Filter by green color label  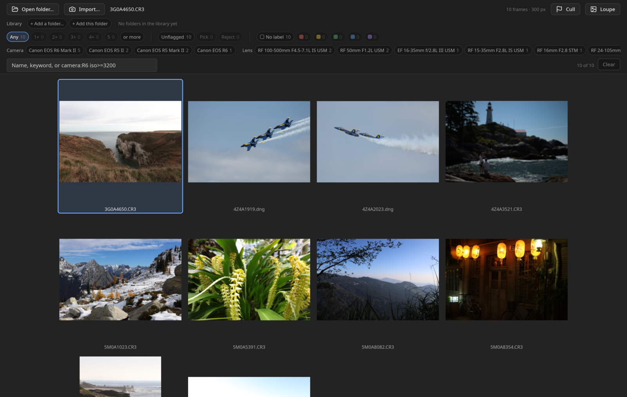coord(337,37)
